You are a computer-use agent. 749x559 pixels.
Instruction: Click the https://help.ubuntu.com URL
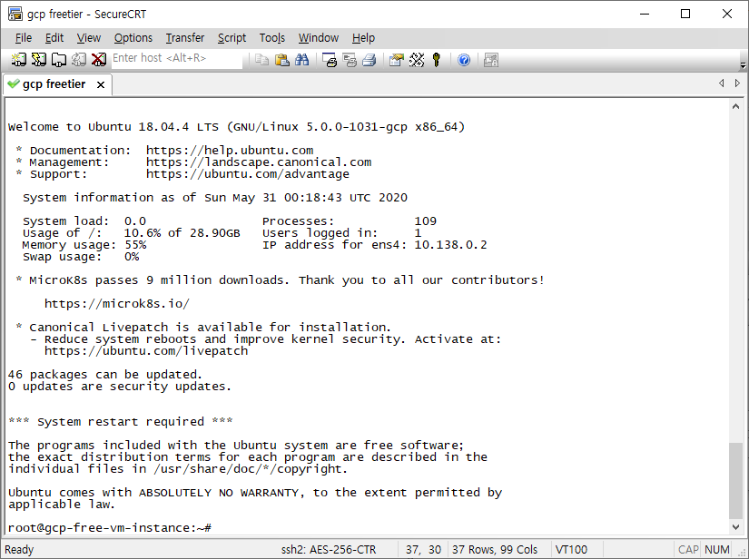(230, 151)
